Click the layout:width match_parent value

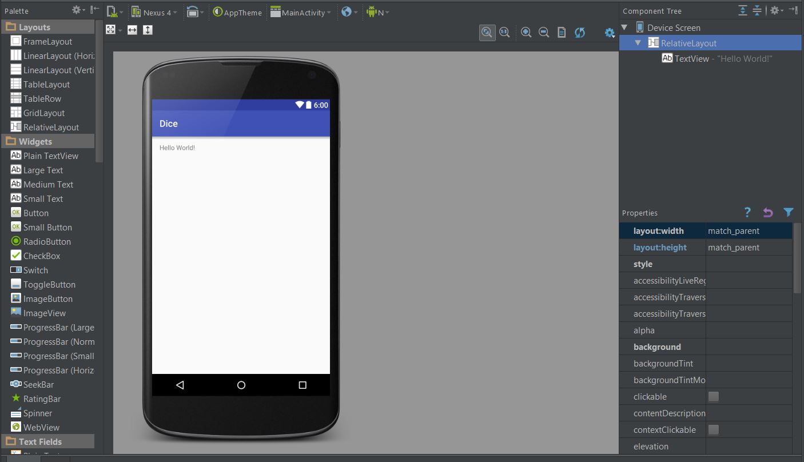tap(749, 231)
